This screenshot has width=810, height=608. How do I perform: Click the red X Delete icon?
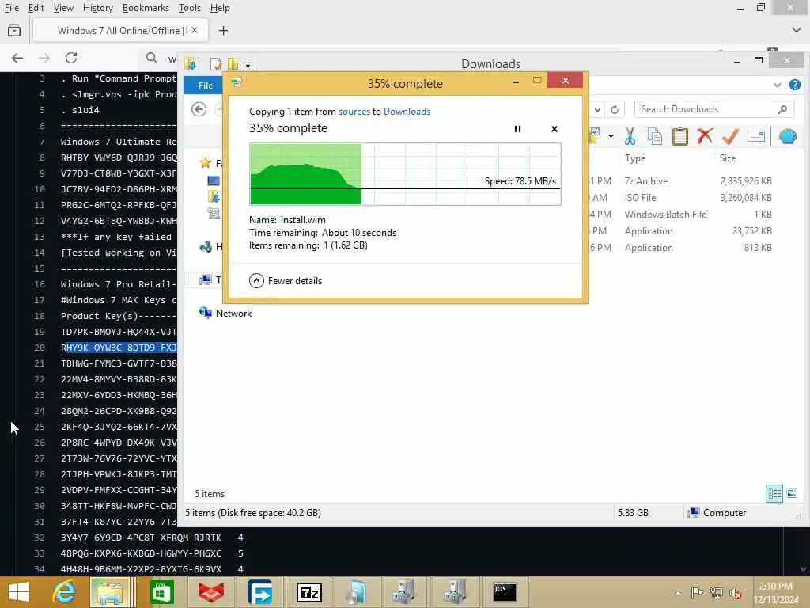coord(705,136)
